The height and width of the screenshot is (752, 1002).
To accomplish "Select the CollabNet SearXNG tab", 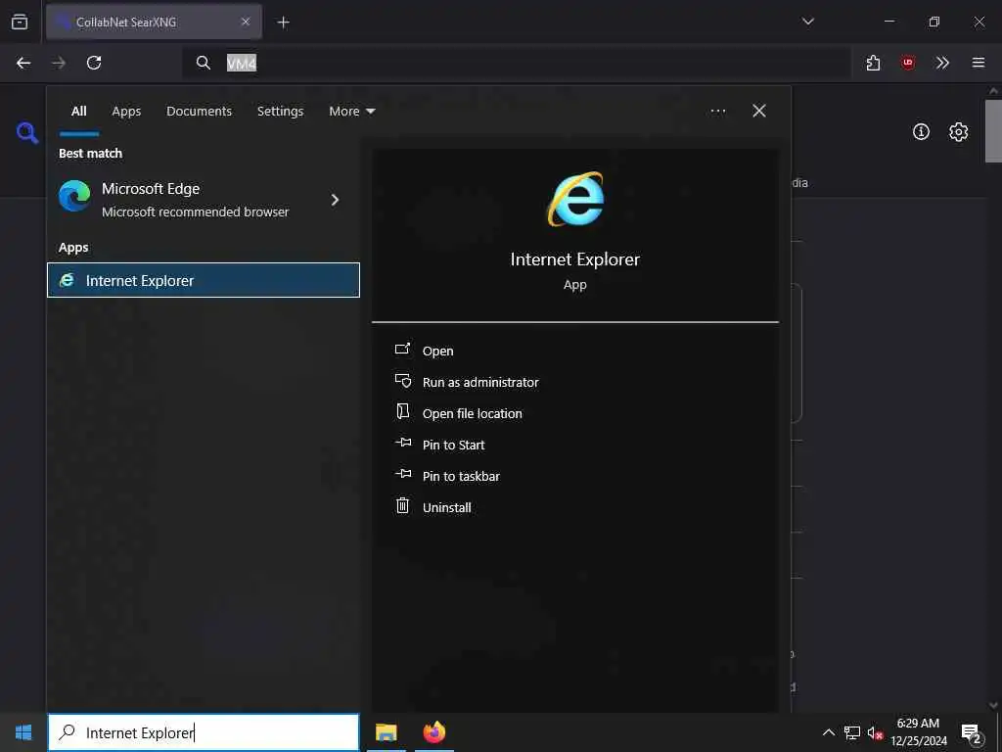I will (x=154, y=22).
